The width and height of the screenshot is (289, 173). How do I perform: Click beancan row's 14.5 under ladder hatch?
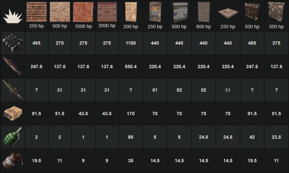228,161
